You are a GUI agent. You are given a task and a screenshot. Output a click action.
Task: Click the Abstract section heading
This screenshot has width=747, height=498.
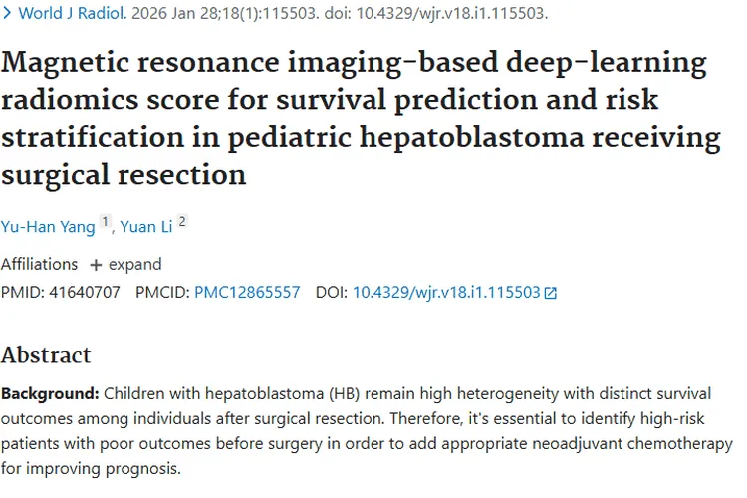[46, 355]
